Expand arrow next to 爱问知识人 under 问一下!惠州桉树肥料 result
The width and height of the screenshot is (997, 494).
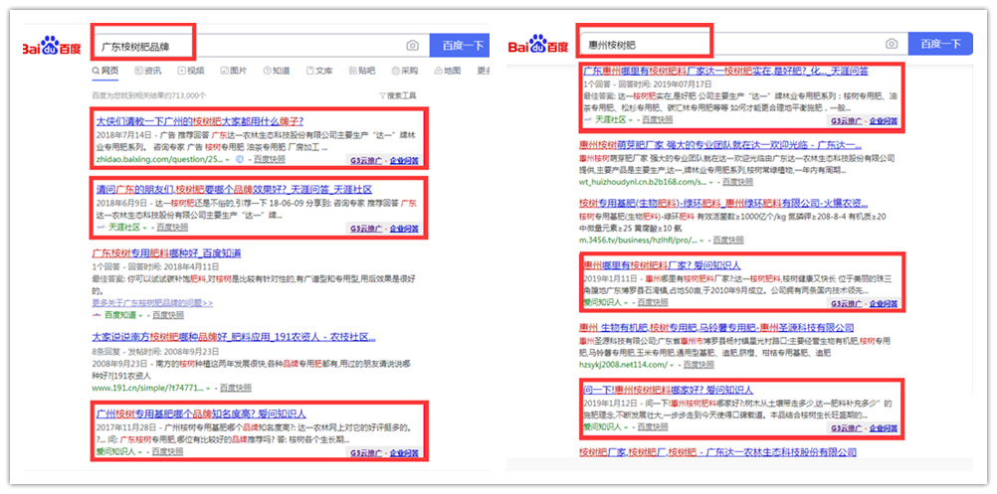click(x=626, y=426)
